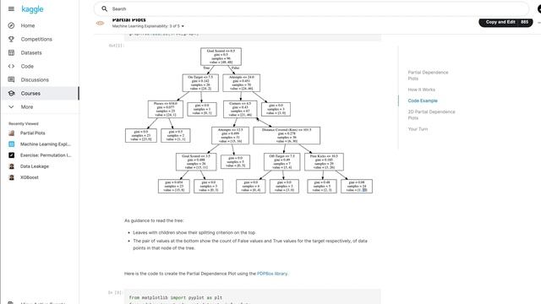Jump to Code Example section

tap(423, 100)
